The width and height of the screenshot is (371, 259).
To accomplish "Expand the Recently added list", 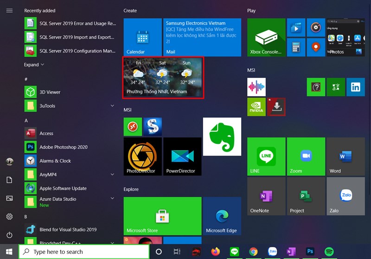I will (x=34, y=65).
